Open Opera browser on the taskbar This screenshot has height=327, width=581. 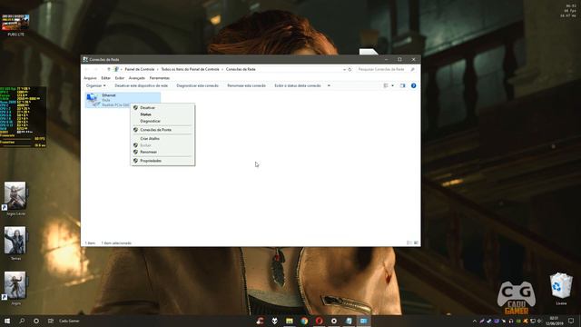pos(319,321)
